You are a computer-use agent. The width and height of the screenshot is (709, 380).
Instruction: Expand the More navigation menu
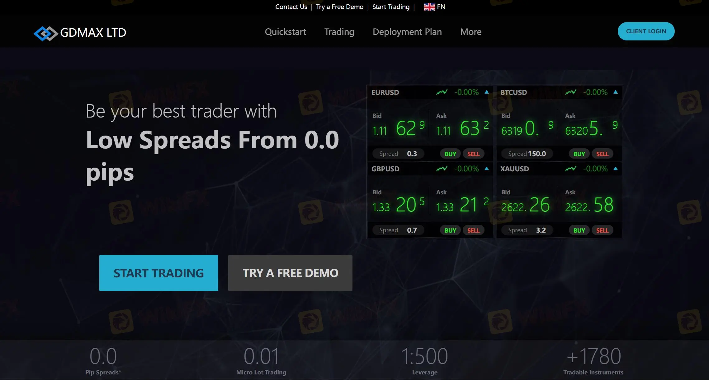[x=470, y=31]
